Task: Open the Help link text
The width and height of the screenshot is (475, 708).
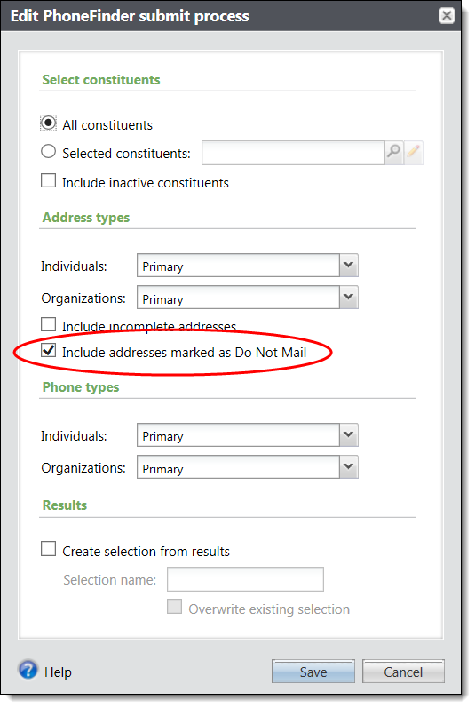Action: coord(58,672)
